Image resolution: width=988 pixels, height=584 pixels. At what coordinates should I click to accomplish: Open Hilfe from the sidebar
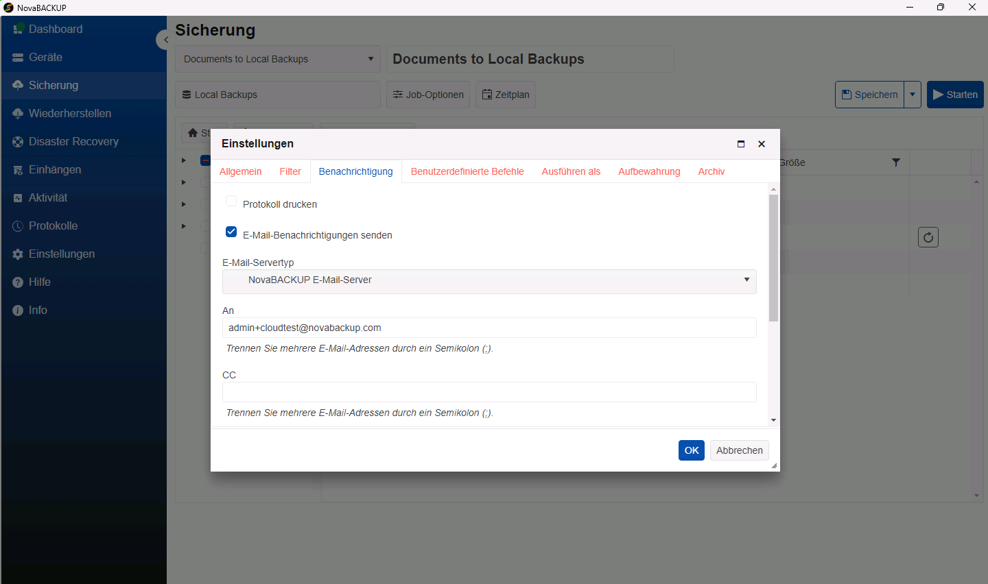pos(84,282)
